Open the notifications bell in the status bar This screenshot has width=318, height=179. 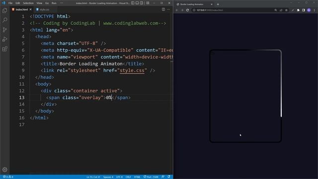click(x=169, y=177)
